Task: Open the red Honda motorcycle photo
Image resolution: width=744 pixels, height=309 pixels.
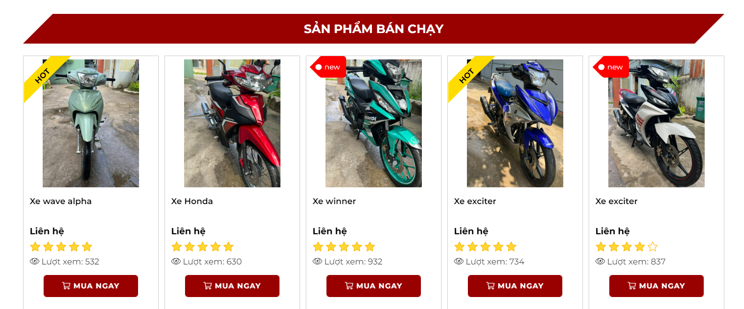Action: [232, 123]
